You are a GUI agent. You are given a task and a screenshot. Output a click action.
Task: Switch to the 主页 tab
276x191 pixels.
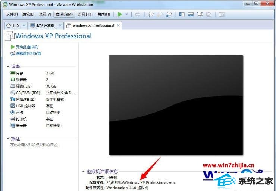click(16, 26)
